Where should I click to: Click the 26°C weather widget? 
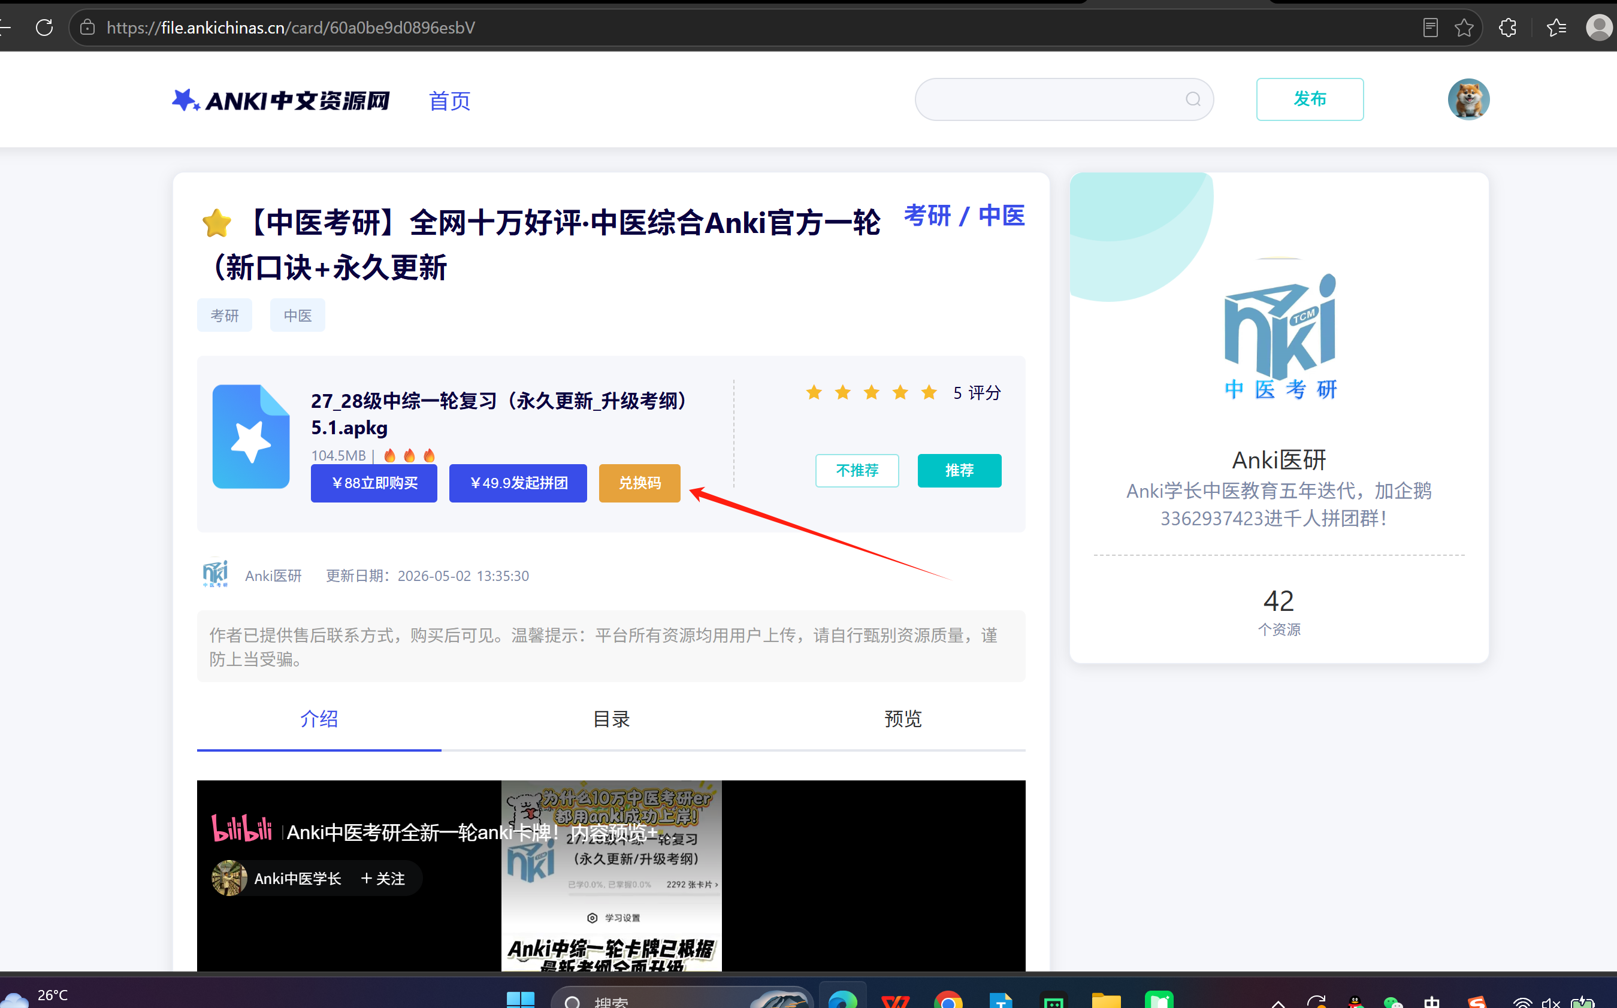[x=35, y=997]
